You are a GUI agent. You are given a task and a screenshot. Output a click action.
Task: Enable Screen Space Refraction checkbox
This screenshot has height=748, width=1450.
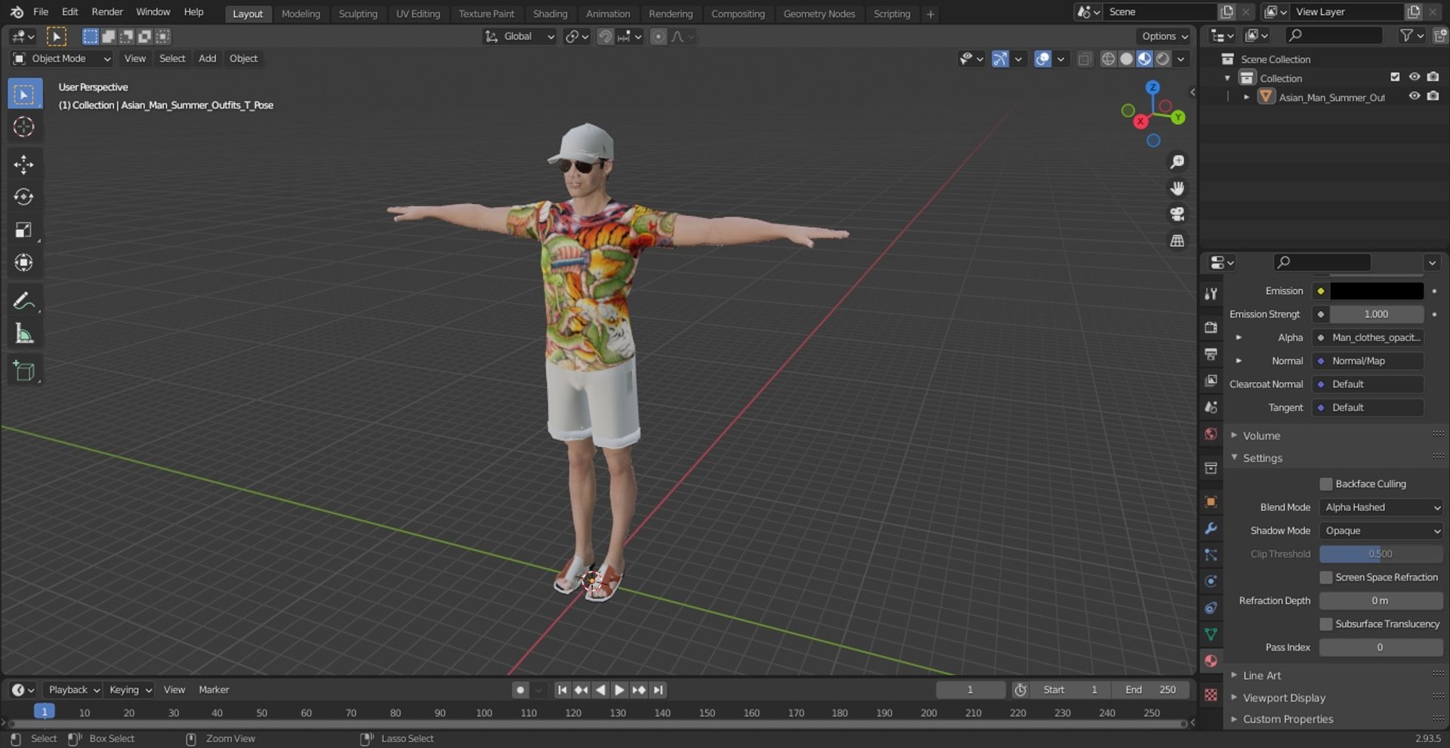pyautogui.click(x=1325, y=577)
